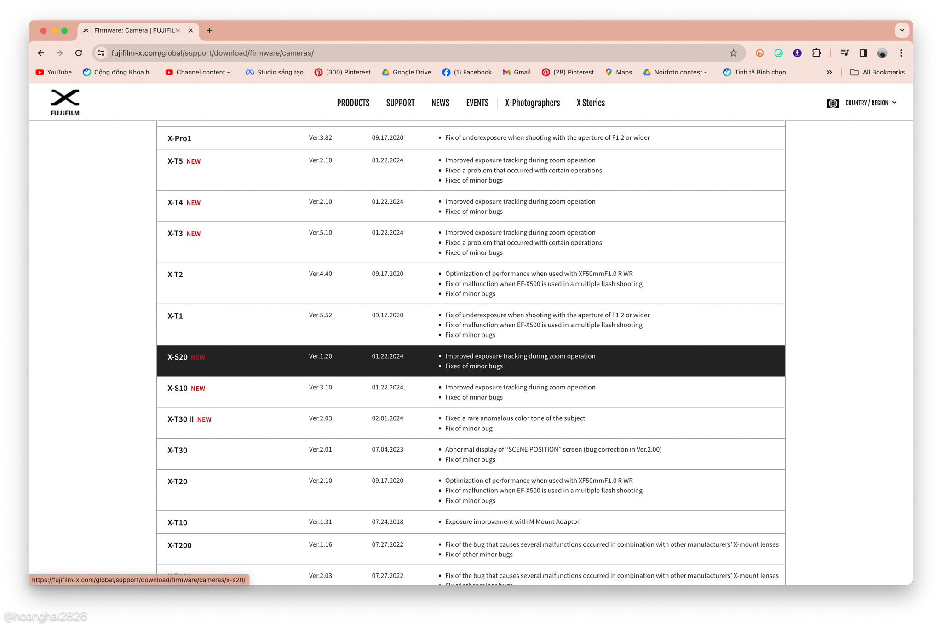This screenshot has height=624, width=942.
Task: Open X-T200 firmware link
Action: pyautogui.click(x=471, y=549)
